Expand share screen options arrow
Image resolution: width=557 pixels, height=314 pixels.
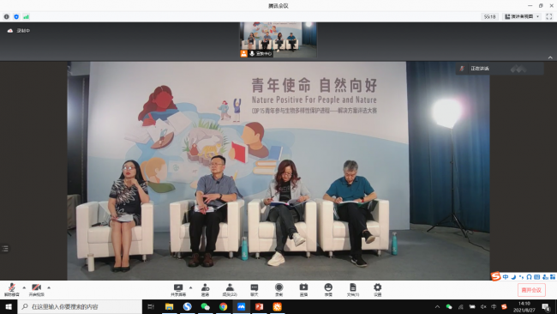191,287
